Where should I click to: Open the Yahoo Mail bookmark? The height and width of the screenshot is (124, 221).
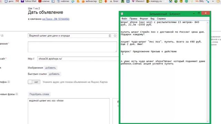tap(28, 1)
